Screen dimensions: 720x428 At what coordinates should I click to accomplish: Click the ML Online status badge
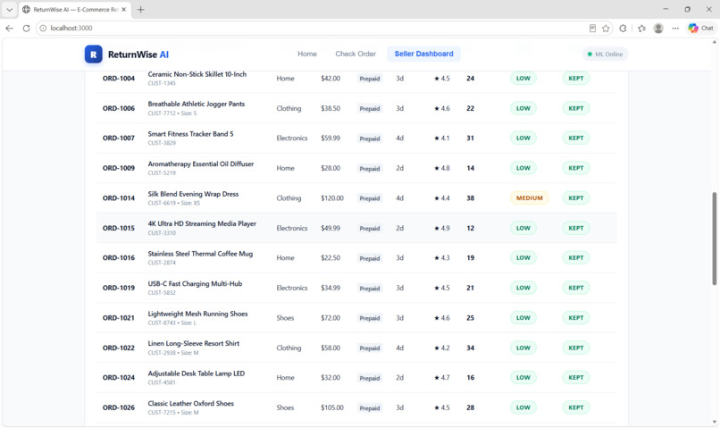605,55
